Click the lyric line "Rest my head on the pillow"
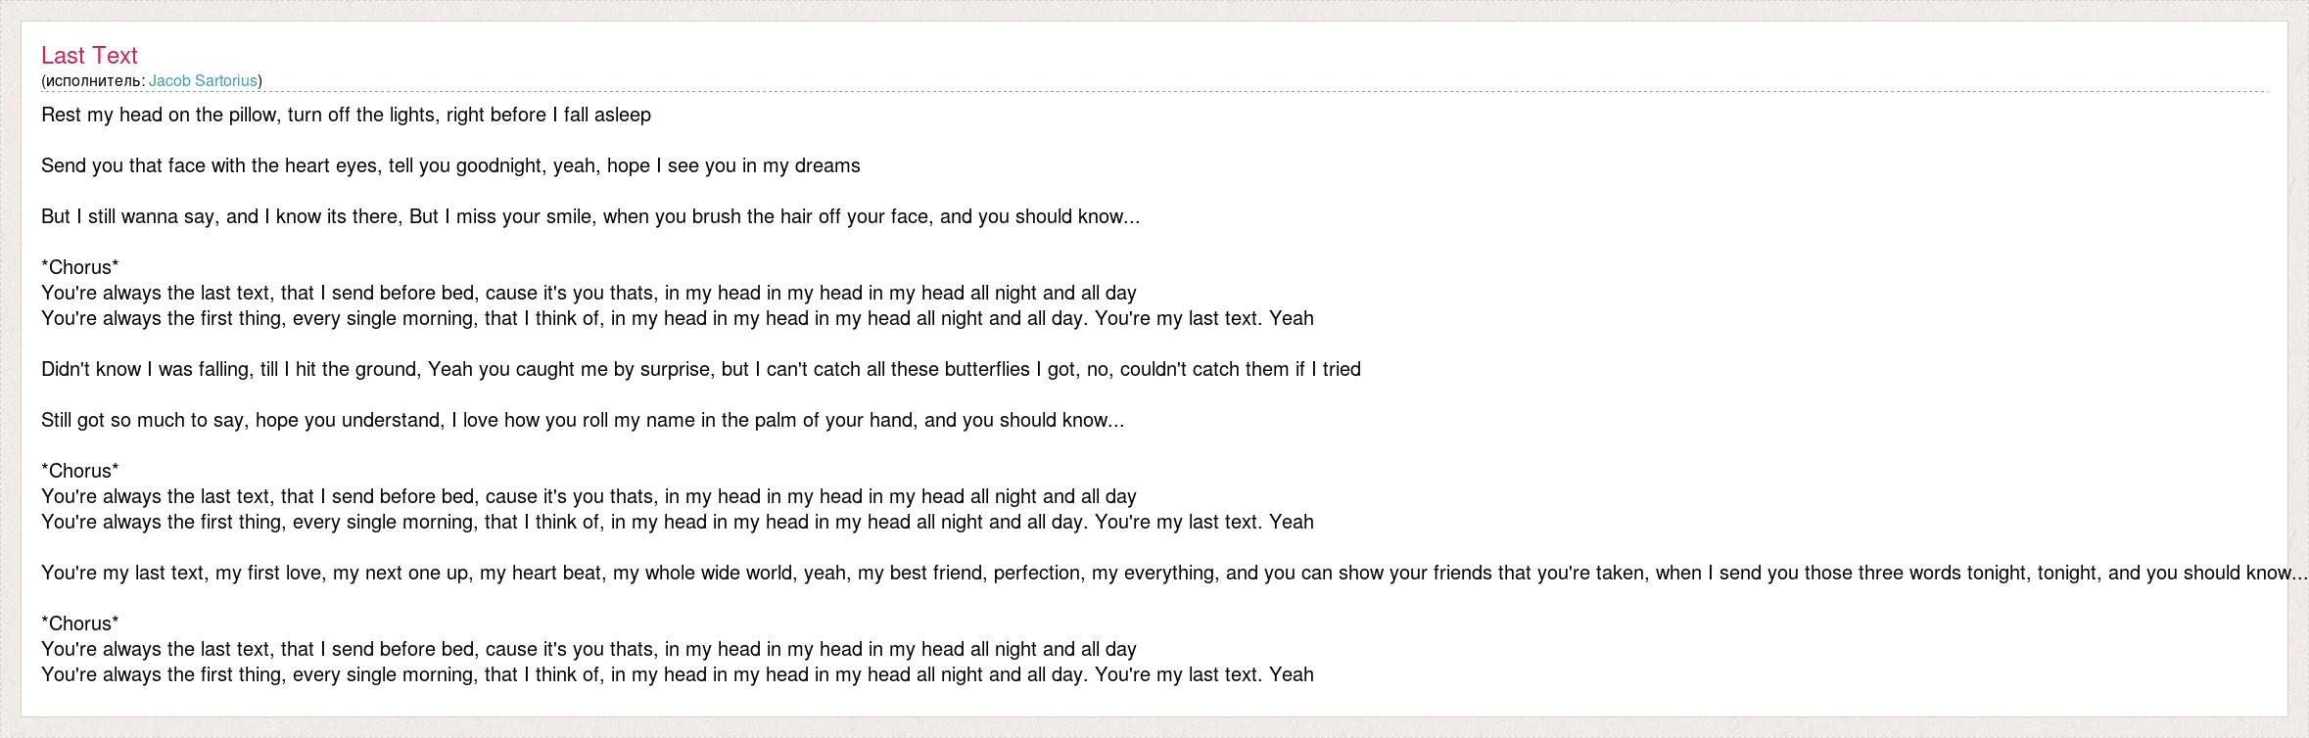This screenshot has width=2309, height=738. 346,115
